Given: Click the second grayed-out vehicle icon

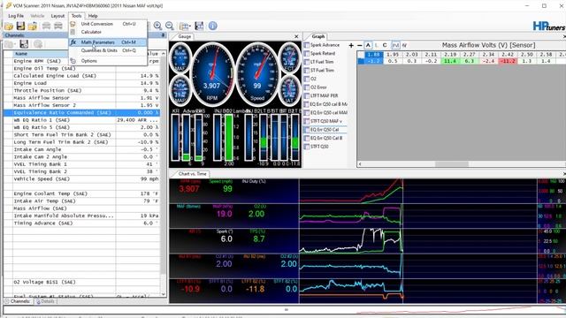Looking at the screenshot, I should click(x=58, y=26).
